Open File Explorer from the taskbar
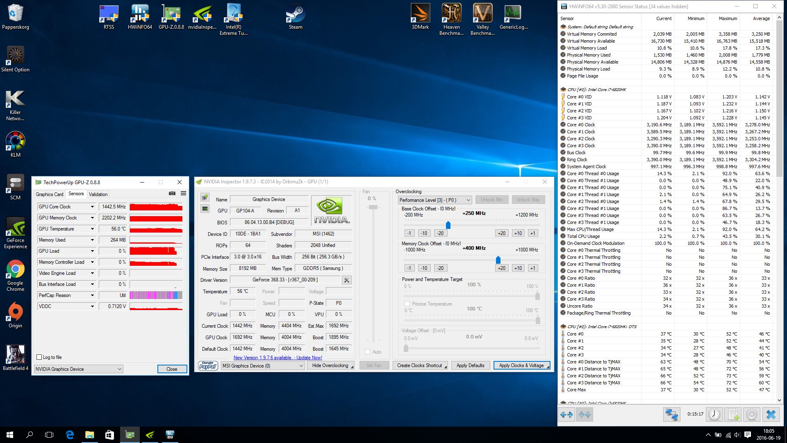The image size is (787, 443). point(90,435)
